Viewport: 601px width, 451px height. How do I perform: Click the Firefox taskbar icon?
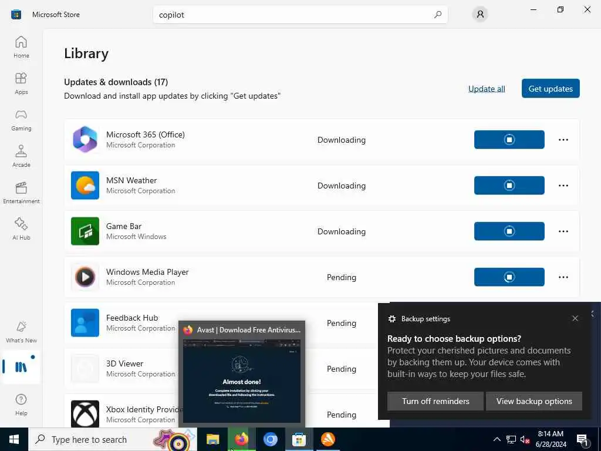241,439
